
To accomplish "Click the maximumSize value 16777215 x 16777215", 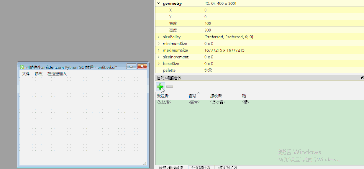I will [x=284, y=50].
